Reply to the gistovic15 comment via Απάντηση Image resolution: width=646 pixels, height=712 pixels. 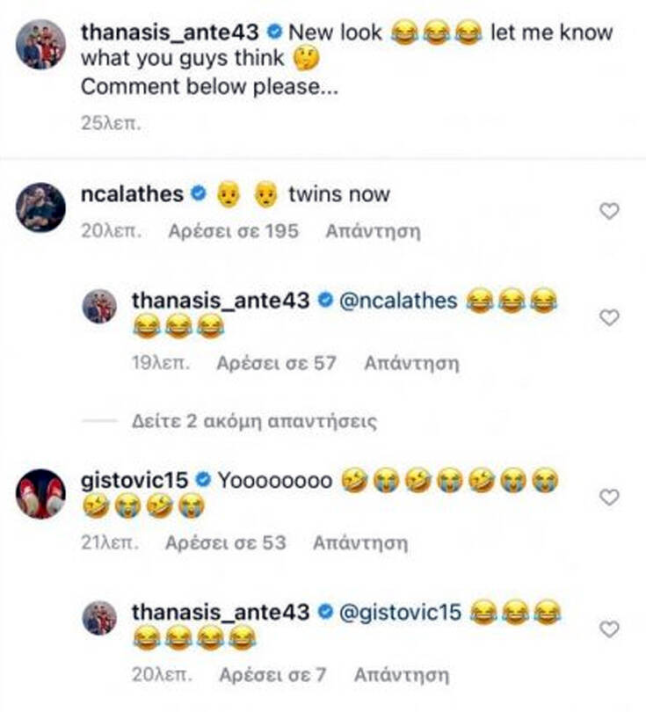click(360, 543)
